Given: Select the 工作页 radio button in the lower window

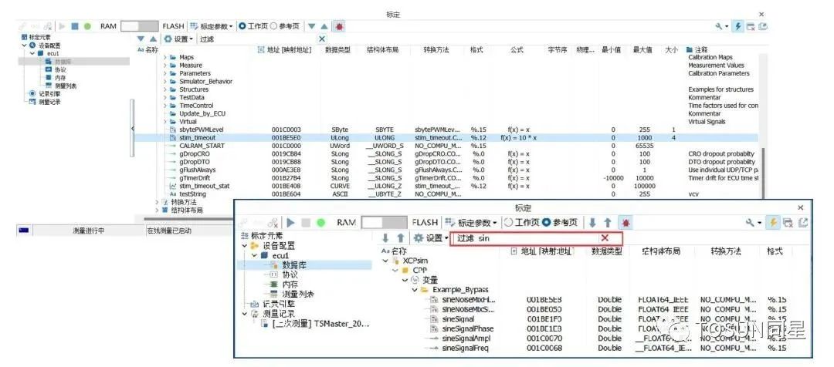Looking at the screenshot, I should (508, 222).
